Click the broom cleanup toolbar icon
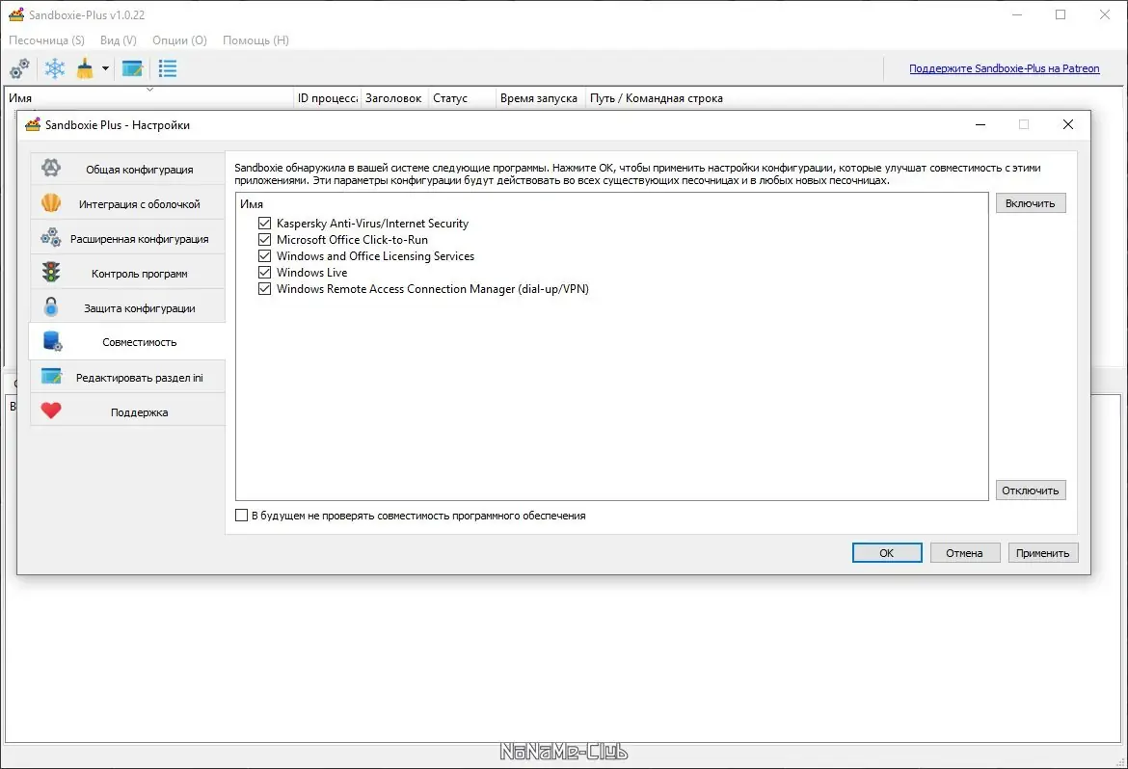Screen dimensions: 1128x769 tap(85, 69)
